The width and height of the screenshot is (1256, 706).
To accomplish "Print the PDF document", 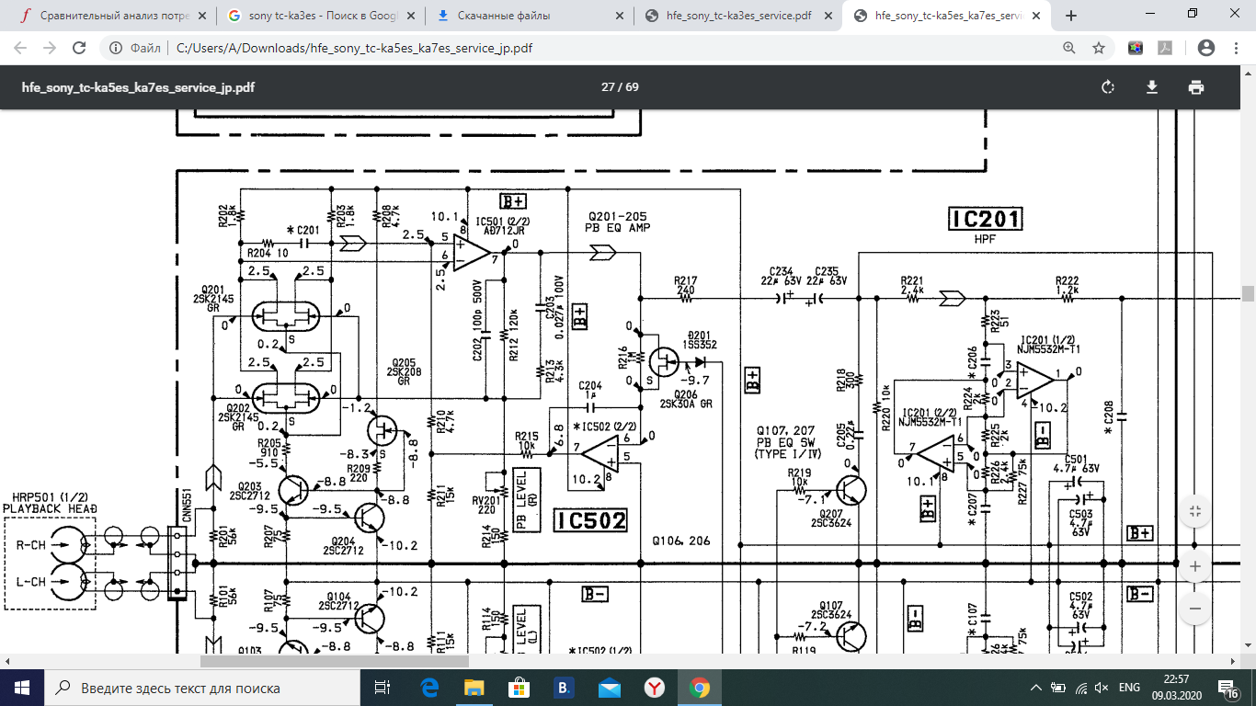I will click(1195, 87).
